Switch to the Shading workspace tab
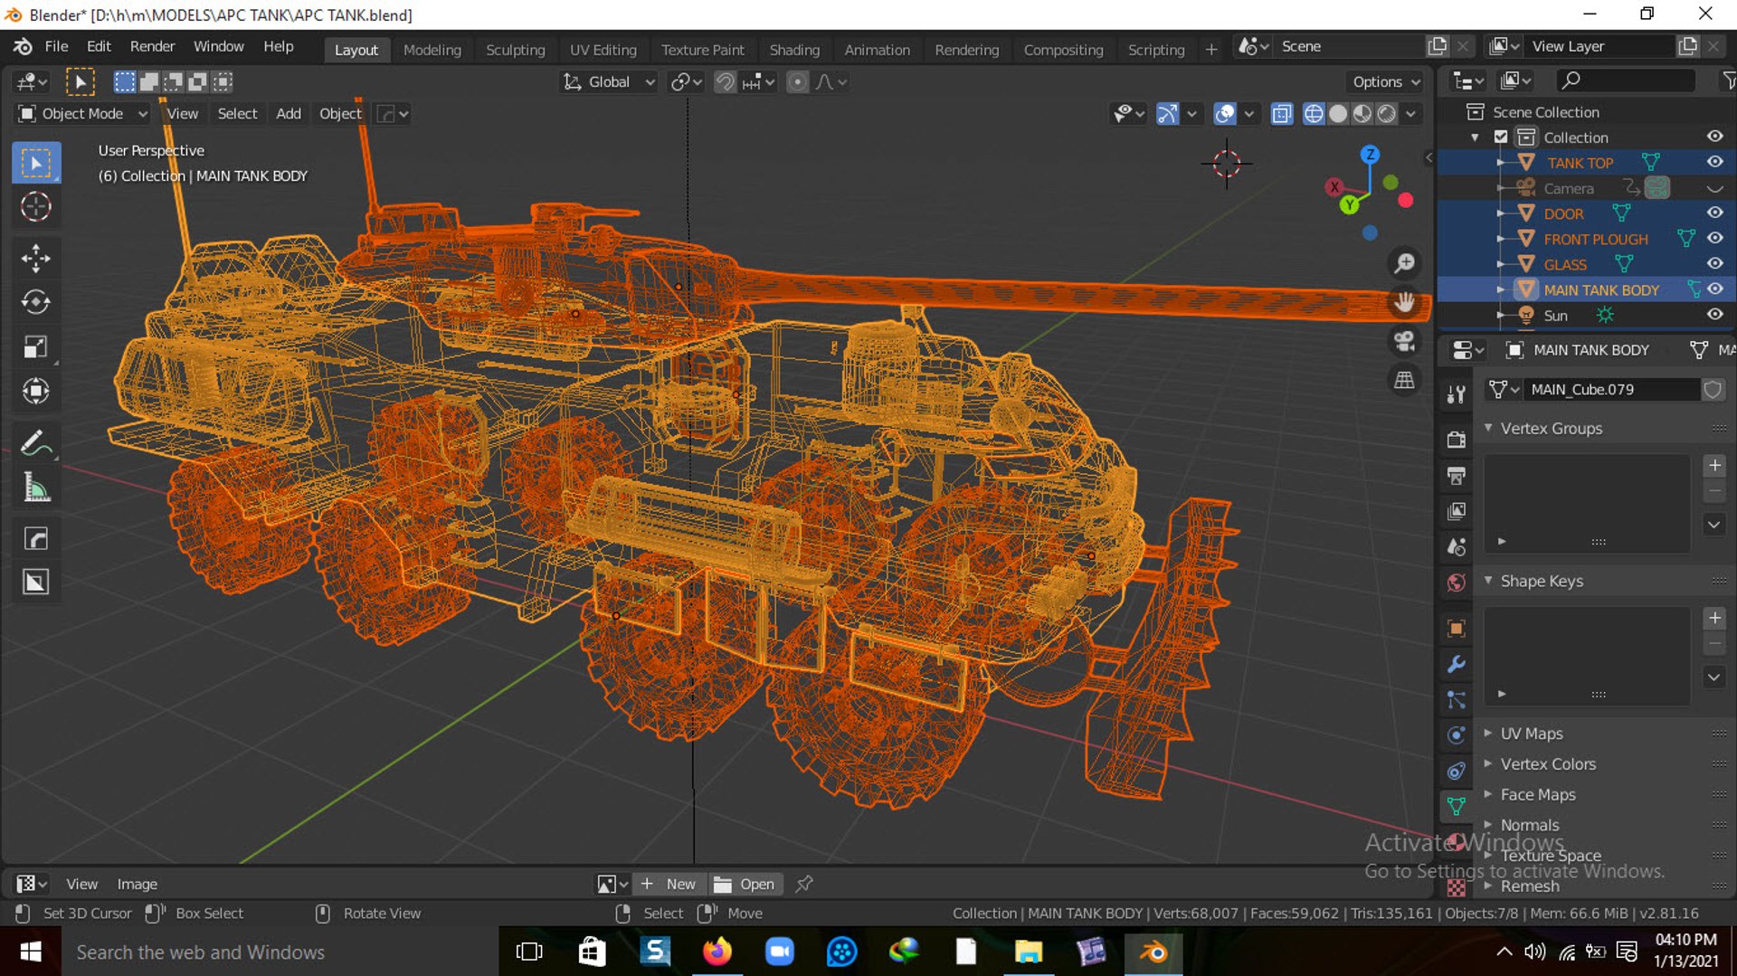Image resolution: width=1737 pixels, height=976 pixels. pyautogui.click(x=794, y=50)
